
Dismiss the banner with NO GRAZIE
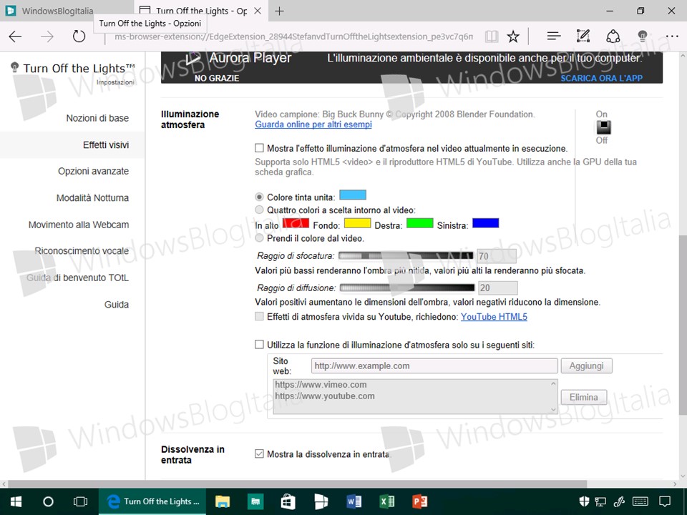click(217, 78)
